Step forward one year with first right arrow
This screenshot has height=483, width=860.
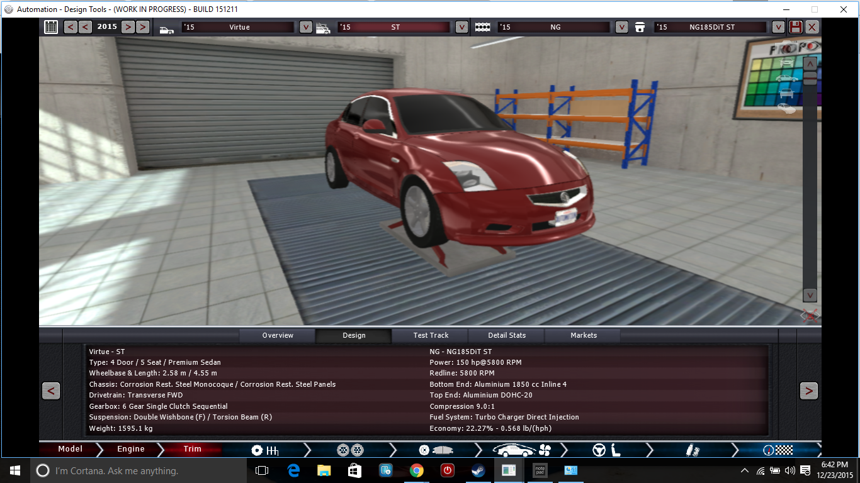[128, 27]
